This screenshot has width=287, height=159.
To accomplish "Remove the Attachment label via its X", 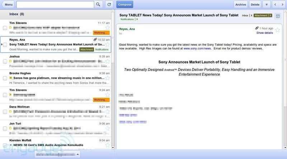I will (270, 16).
